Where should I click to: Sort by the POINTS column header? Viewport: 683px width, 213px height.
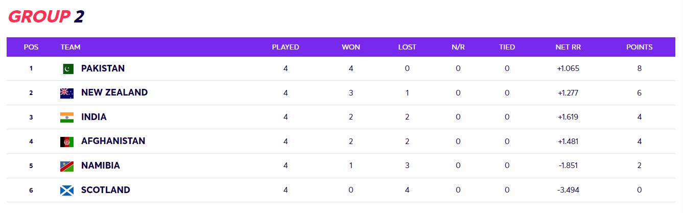(x=639, y=47)
